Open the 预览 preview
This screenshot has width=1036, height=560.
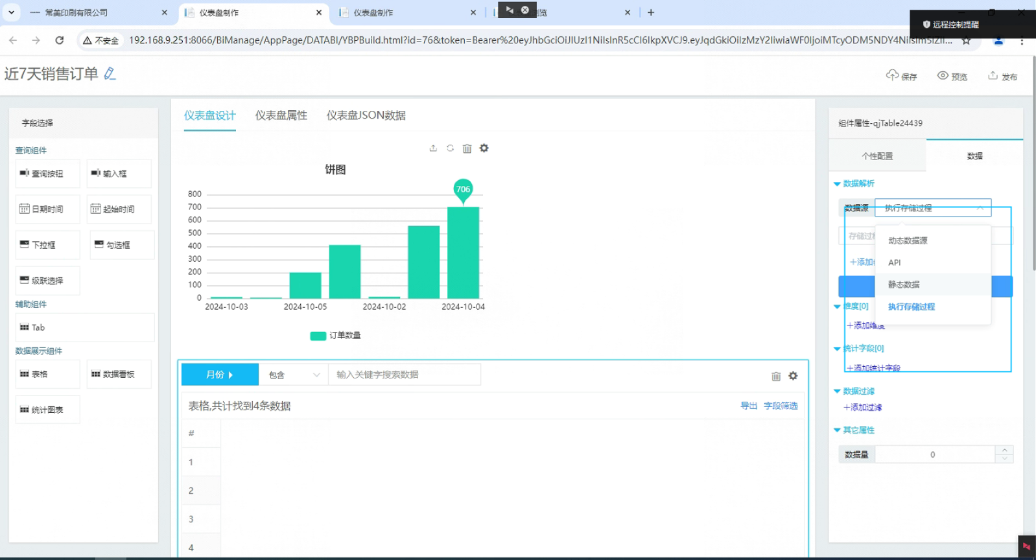952,76
